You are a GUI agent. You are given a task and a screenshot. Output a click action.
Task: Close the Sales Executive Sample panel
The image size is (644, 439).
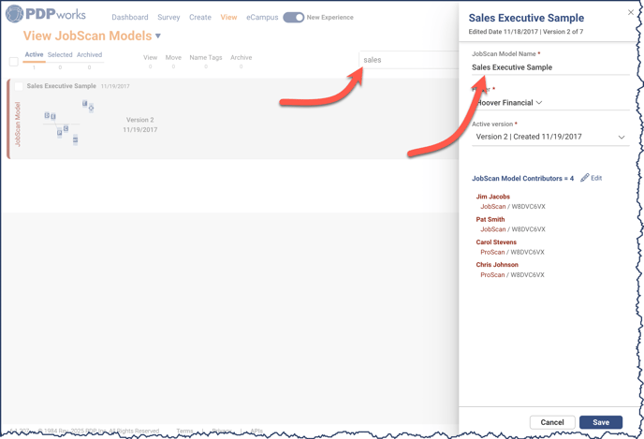pos(630,12)
